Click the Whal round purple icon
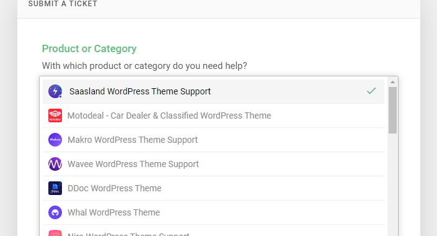The height and width of the screenshot is (236, 437). [55, 212]
